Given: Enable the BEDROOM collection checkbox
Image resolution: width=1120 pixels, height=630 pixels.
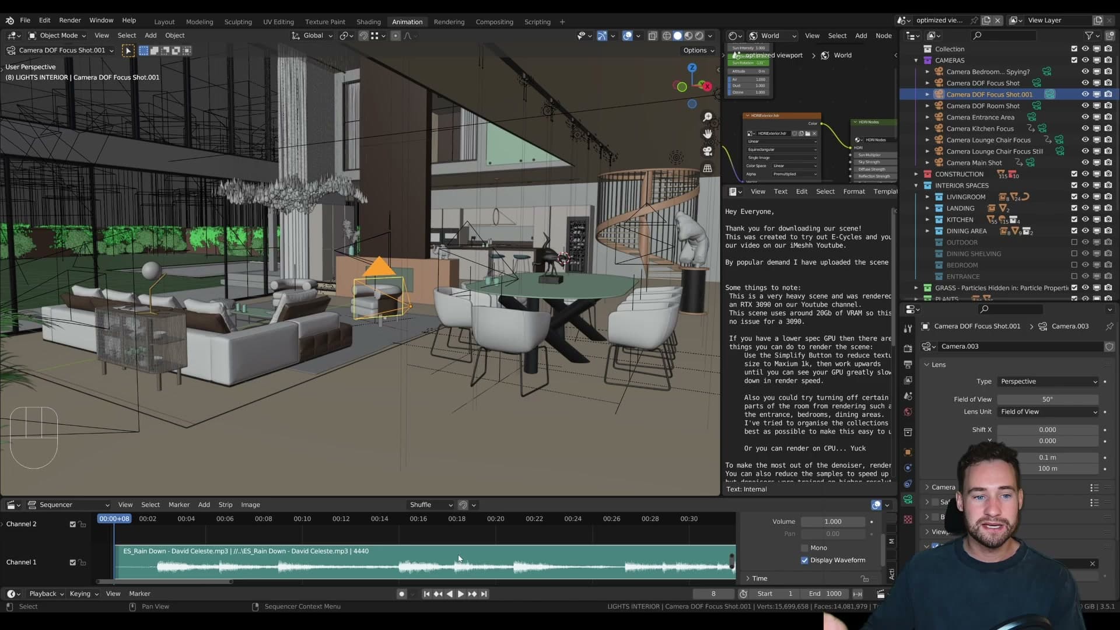Looking at the screenshot, I should (1074, 265).
